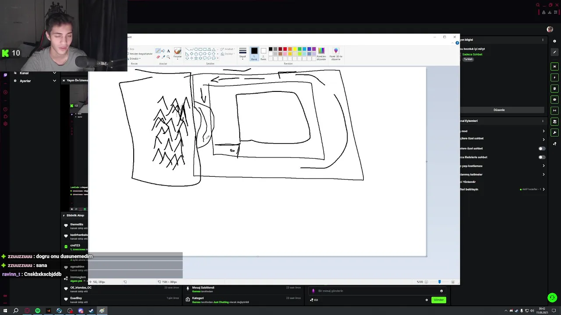Click the Yeniden boyutlandır resize option
Image resolution: width=561 pixels, height=315 pixels.
pos(140,54)
